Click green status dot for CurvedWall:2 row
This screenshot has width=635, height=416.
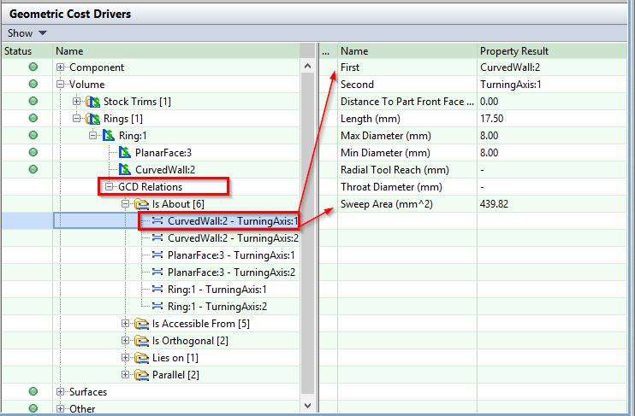click(x=33, y=170)
